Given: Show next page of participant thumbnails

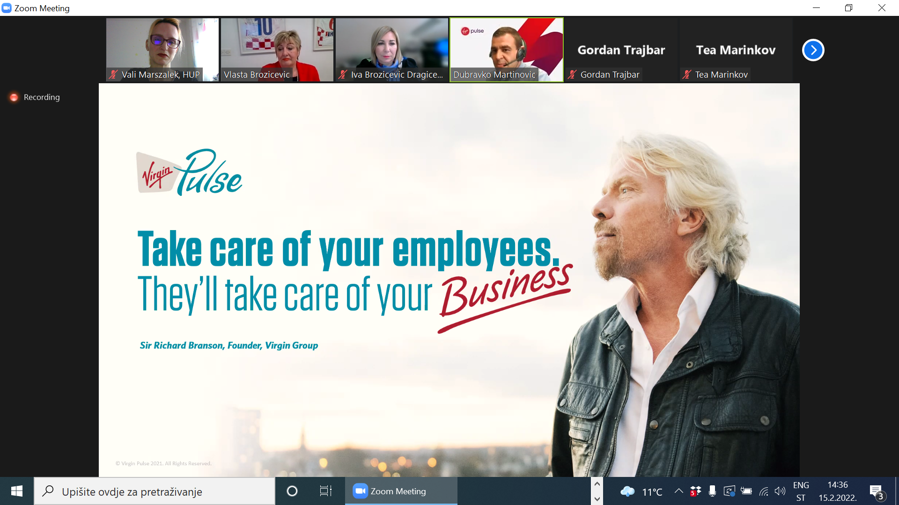Looking at the screenshot, I should (x=813, y=50).
